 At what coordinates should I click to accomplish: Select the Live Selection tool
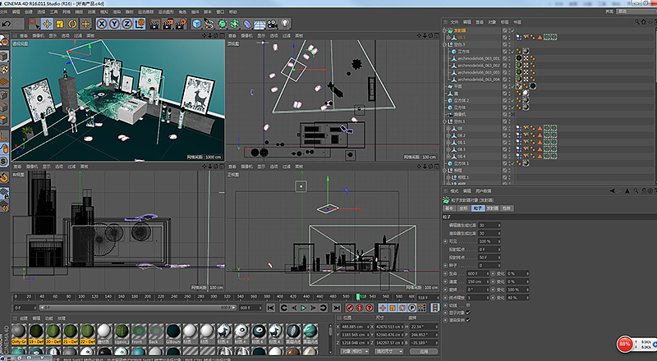[34, 24]
